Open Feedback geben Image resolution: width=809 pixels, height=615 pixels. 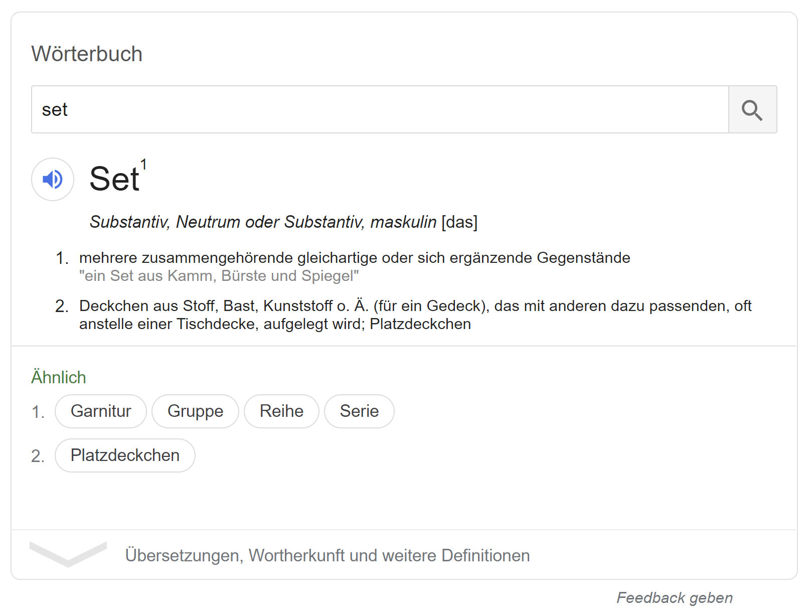pos(675,597)
